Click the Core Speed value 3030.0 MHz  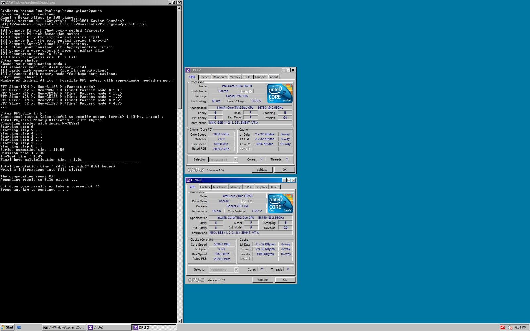coord(222,244)
